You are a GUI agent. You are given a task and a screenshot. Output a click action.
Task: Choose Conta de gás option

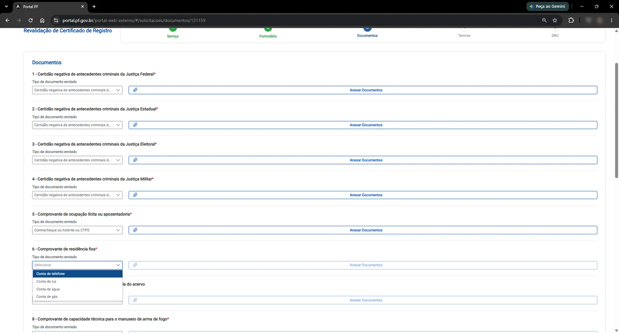pyautogui.click(x=77, y=297)
